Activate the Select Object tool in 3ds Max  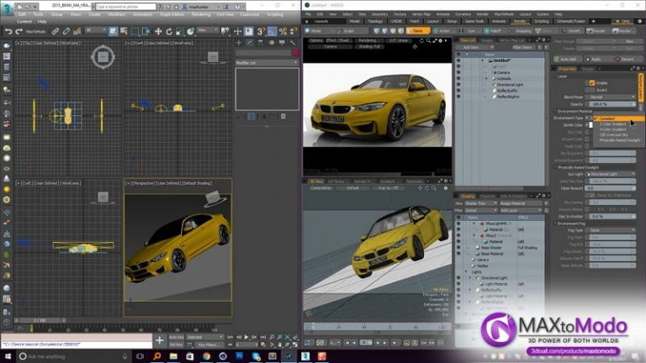[x=113, y=31]
